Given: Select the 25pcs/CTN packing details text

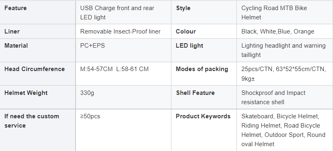Looking at the screenshot, I should tap(284, 74).
